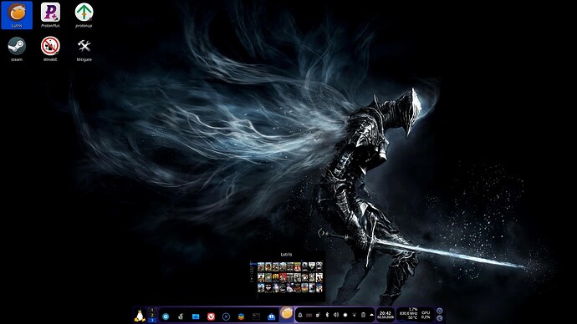The height and width of the screenshot is (324, 577).
Task: Open the clipboard tray icon
Action: [363, 315]
